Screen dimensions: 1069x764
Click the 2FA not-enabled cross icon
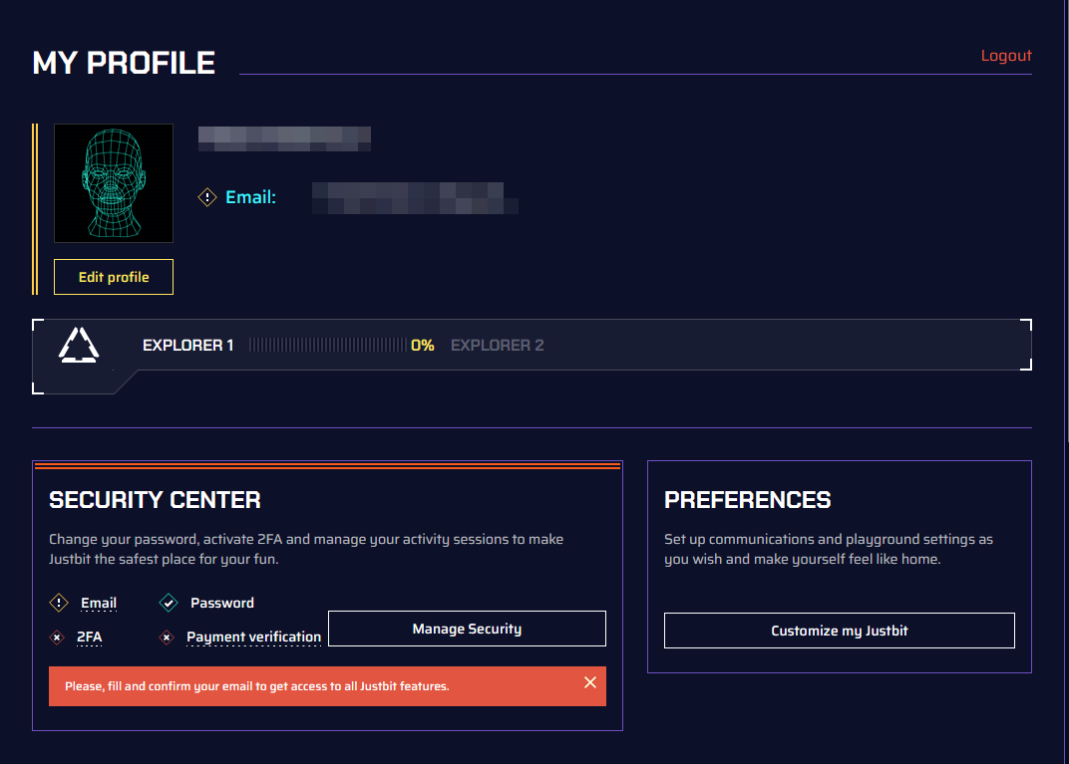pyautogui.click(x=57, y=637)
